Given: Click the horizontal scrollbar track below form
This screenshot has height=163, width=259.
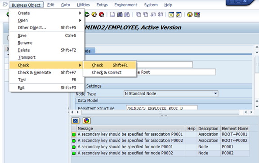Looking at the screenshot, I should tap(160, 112).
